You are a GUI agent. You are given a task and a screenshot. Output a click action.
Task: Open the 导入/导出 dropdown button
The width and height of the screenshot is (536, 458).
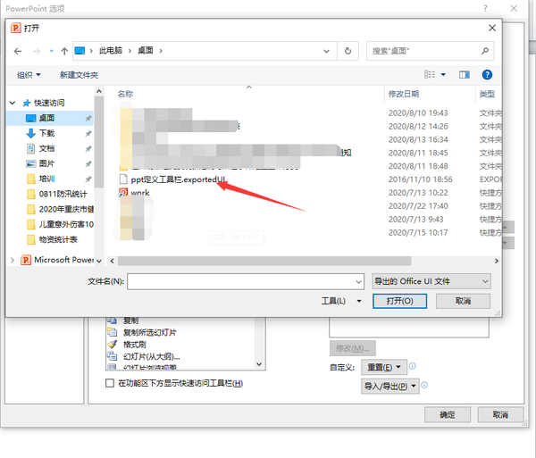tap(390, 387)
